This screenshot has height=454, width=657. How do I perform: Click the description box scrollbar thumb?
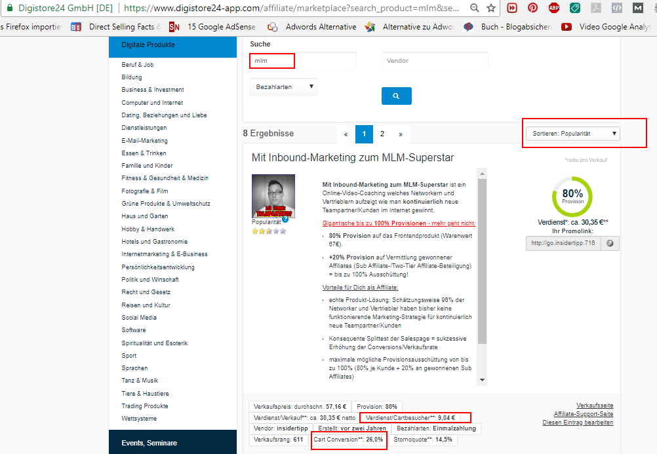[483, 261]
